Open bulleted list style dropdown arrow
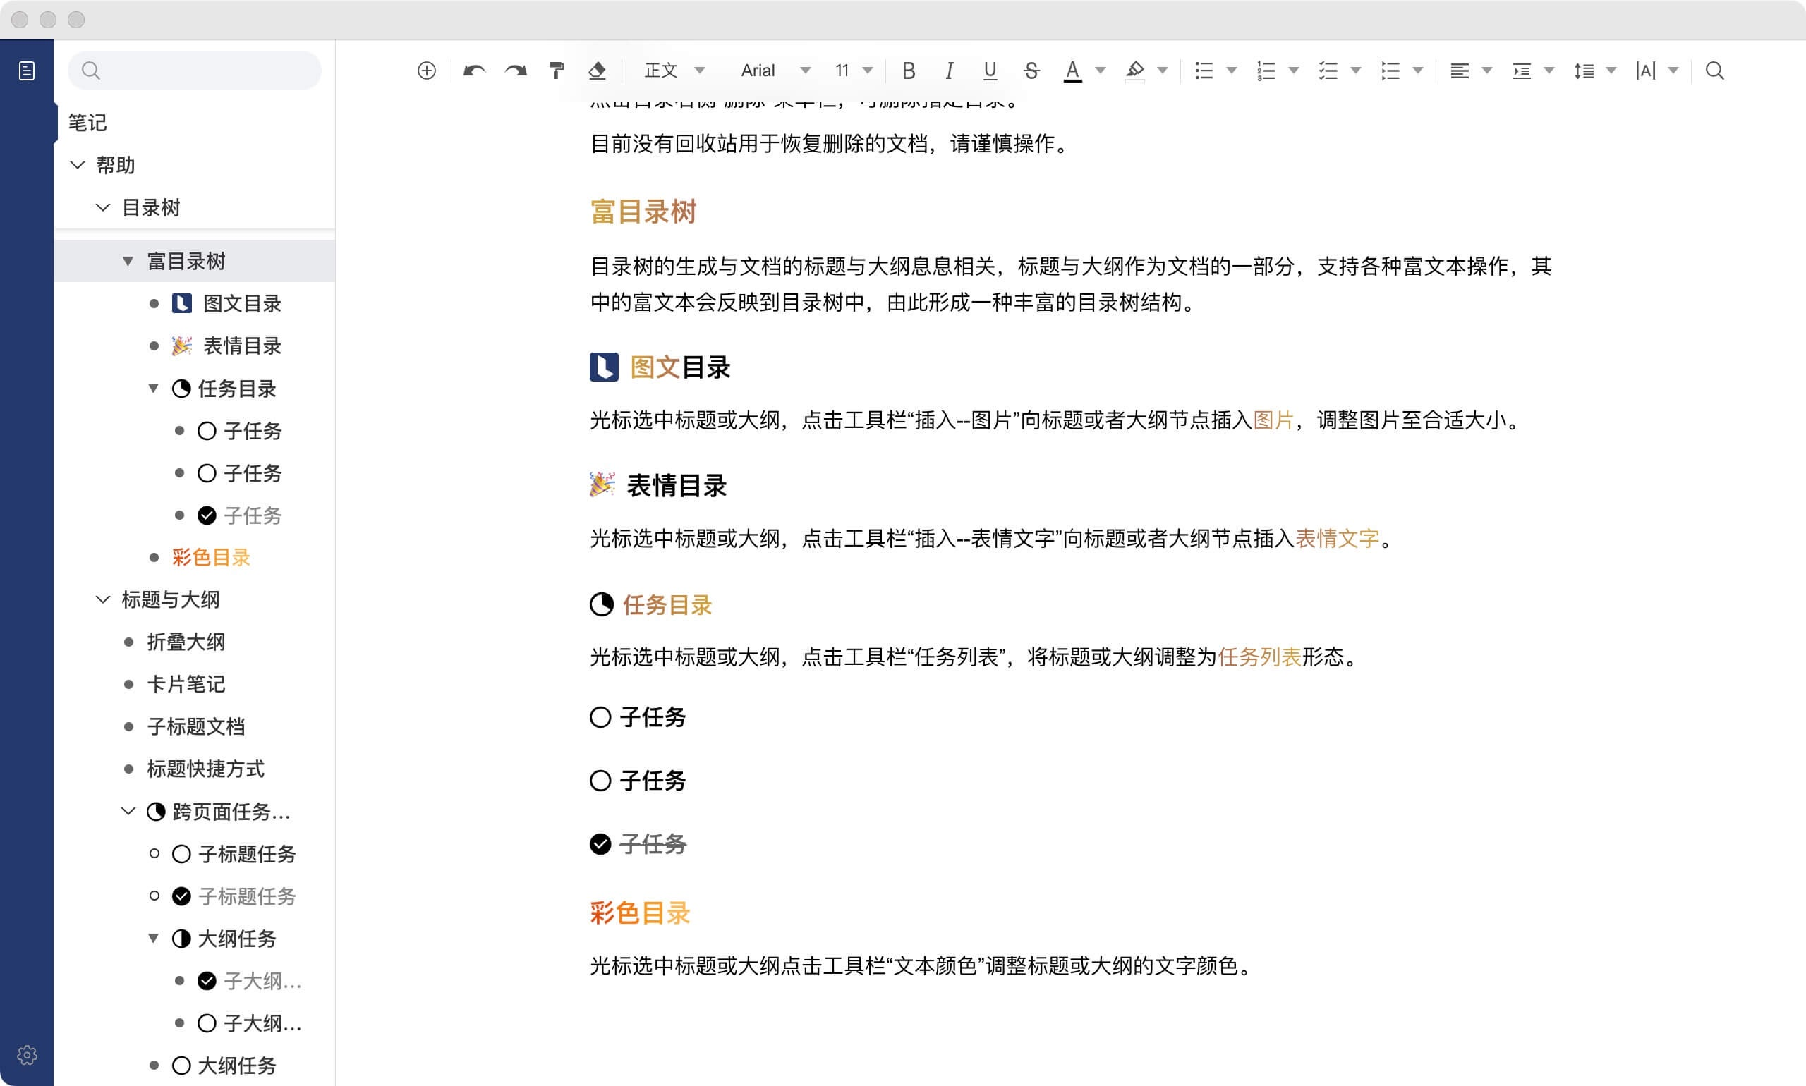Image resolution: width=1806 pixels, height=1086 pixels. 1231,71
